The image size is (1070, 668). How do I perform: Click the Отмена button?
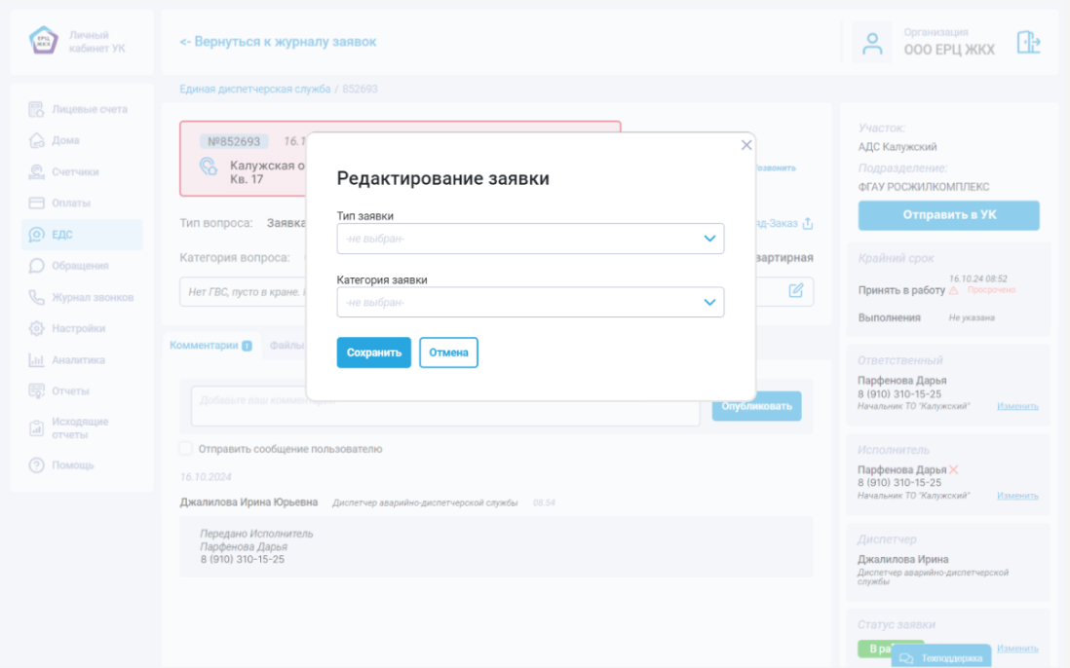coord(448,353)
